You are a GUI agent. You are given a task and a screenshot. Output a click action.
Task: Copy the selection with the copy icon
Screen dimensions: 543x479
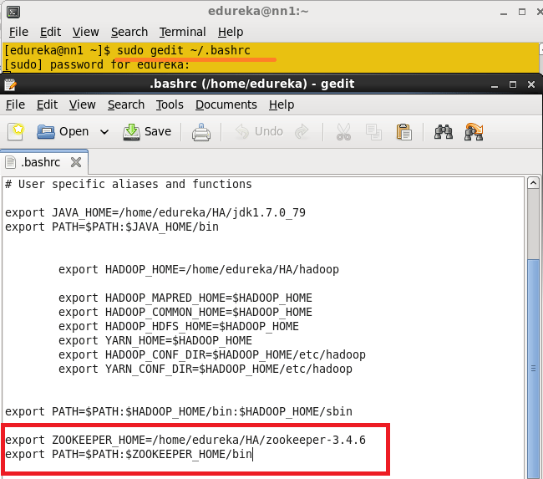tap(373, 132)
